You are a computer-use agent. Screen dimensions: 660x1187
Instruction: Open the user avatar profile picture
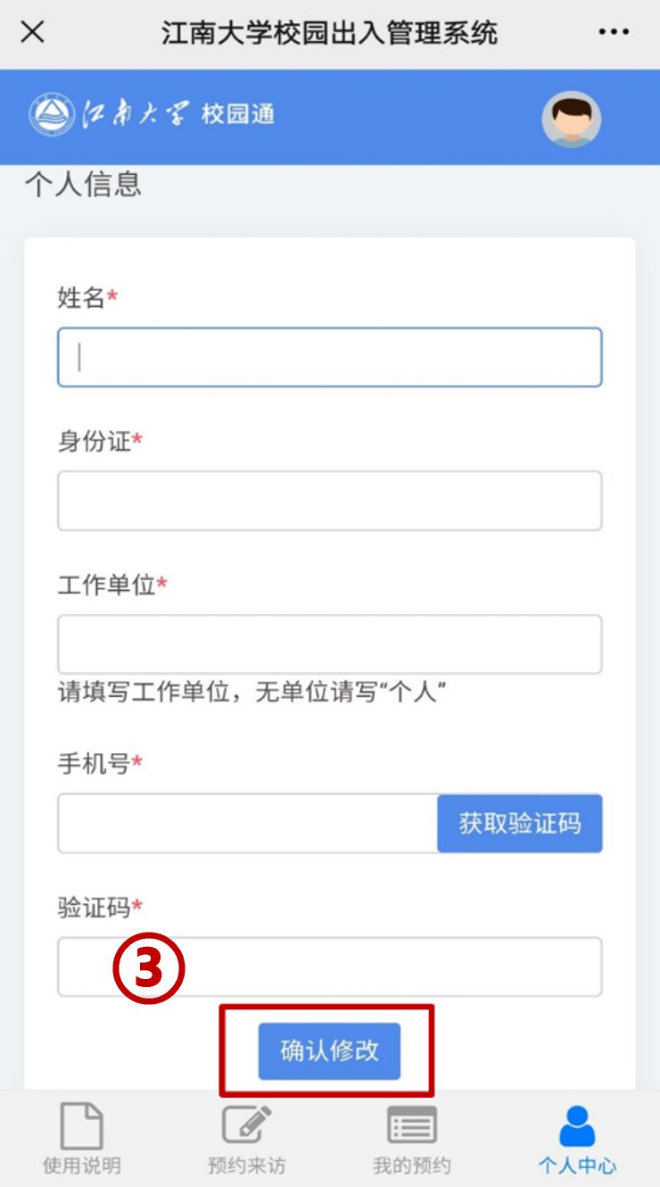571,119
